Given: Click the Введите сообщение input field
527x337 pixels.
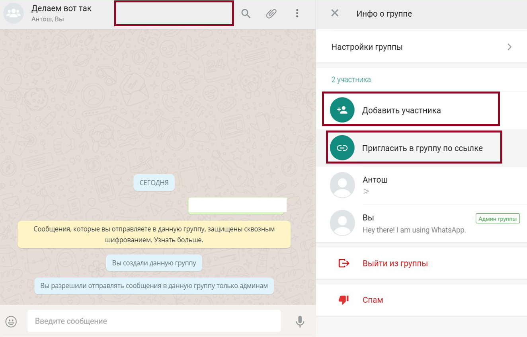Looking at the screenshot, I should click(x=154, y=321).
